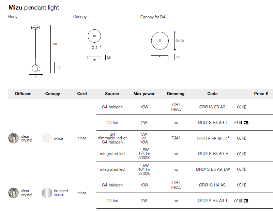Select the "Source" column header
This screenshot has height=212, width=273.
(112, 94)
